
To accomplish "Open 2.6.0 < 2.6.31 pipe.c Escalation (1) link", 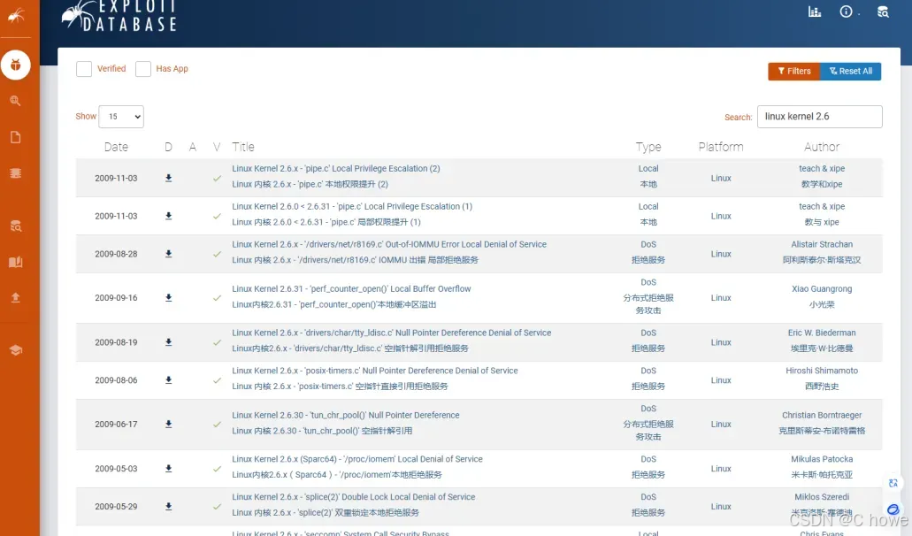I will click(x=351, y=206).
